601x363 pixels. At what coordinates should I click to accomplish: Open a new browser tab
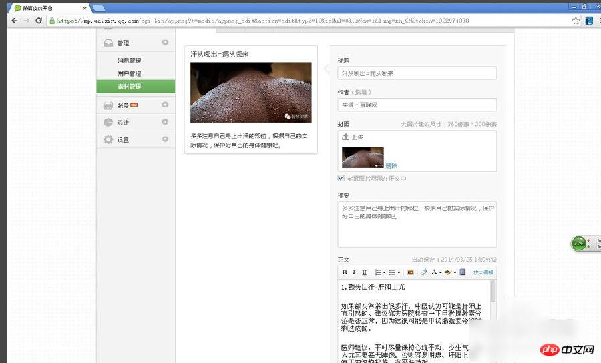pos(99,8)
